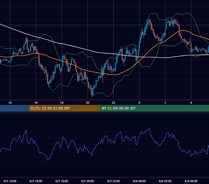Click the hour label 14 on price chart axis

point(10,103)
